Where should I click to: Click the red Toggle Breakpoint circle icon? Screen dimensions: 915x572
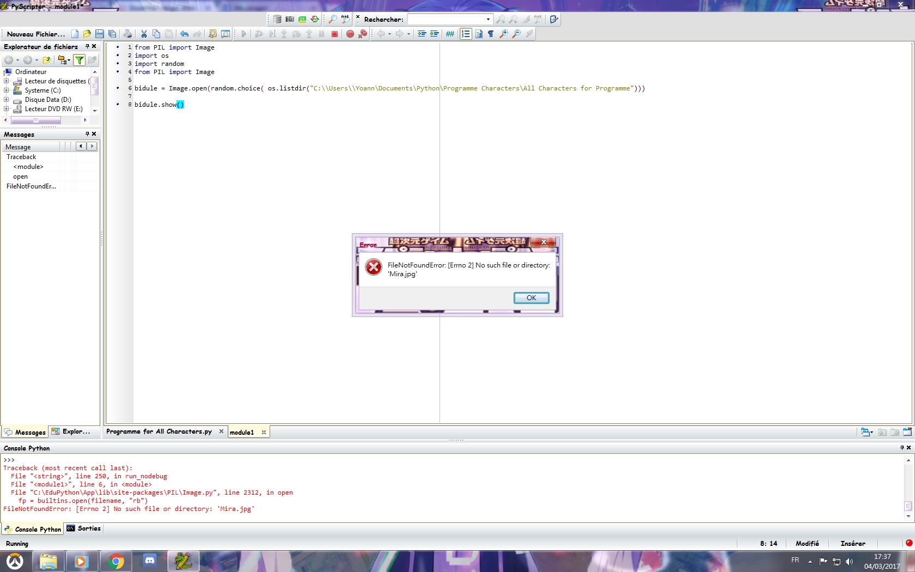(x=350, y=34)
